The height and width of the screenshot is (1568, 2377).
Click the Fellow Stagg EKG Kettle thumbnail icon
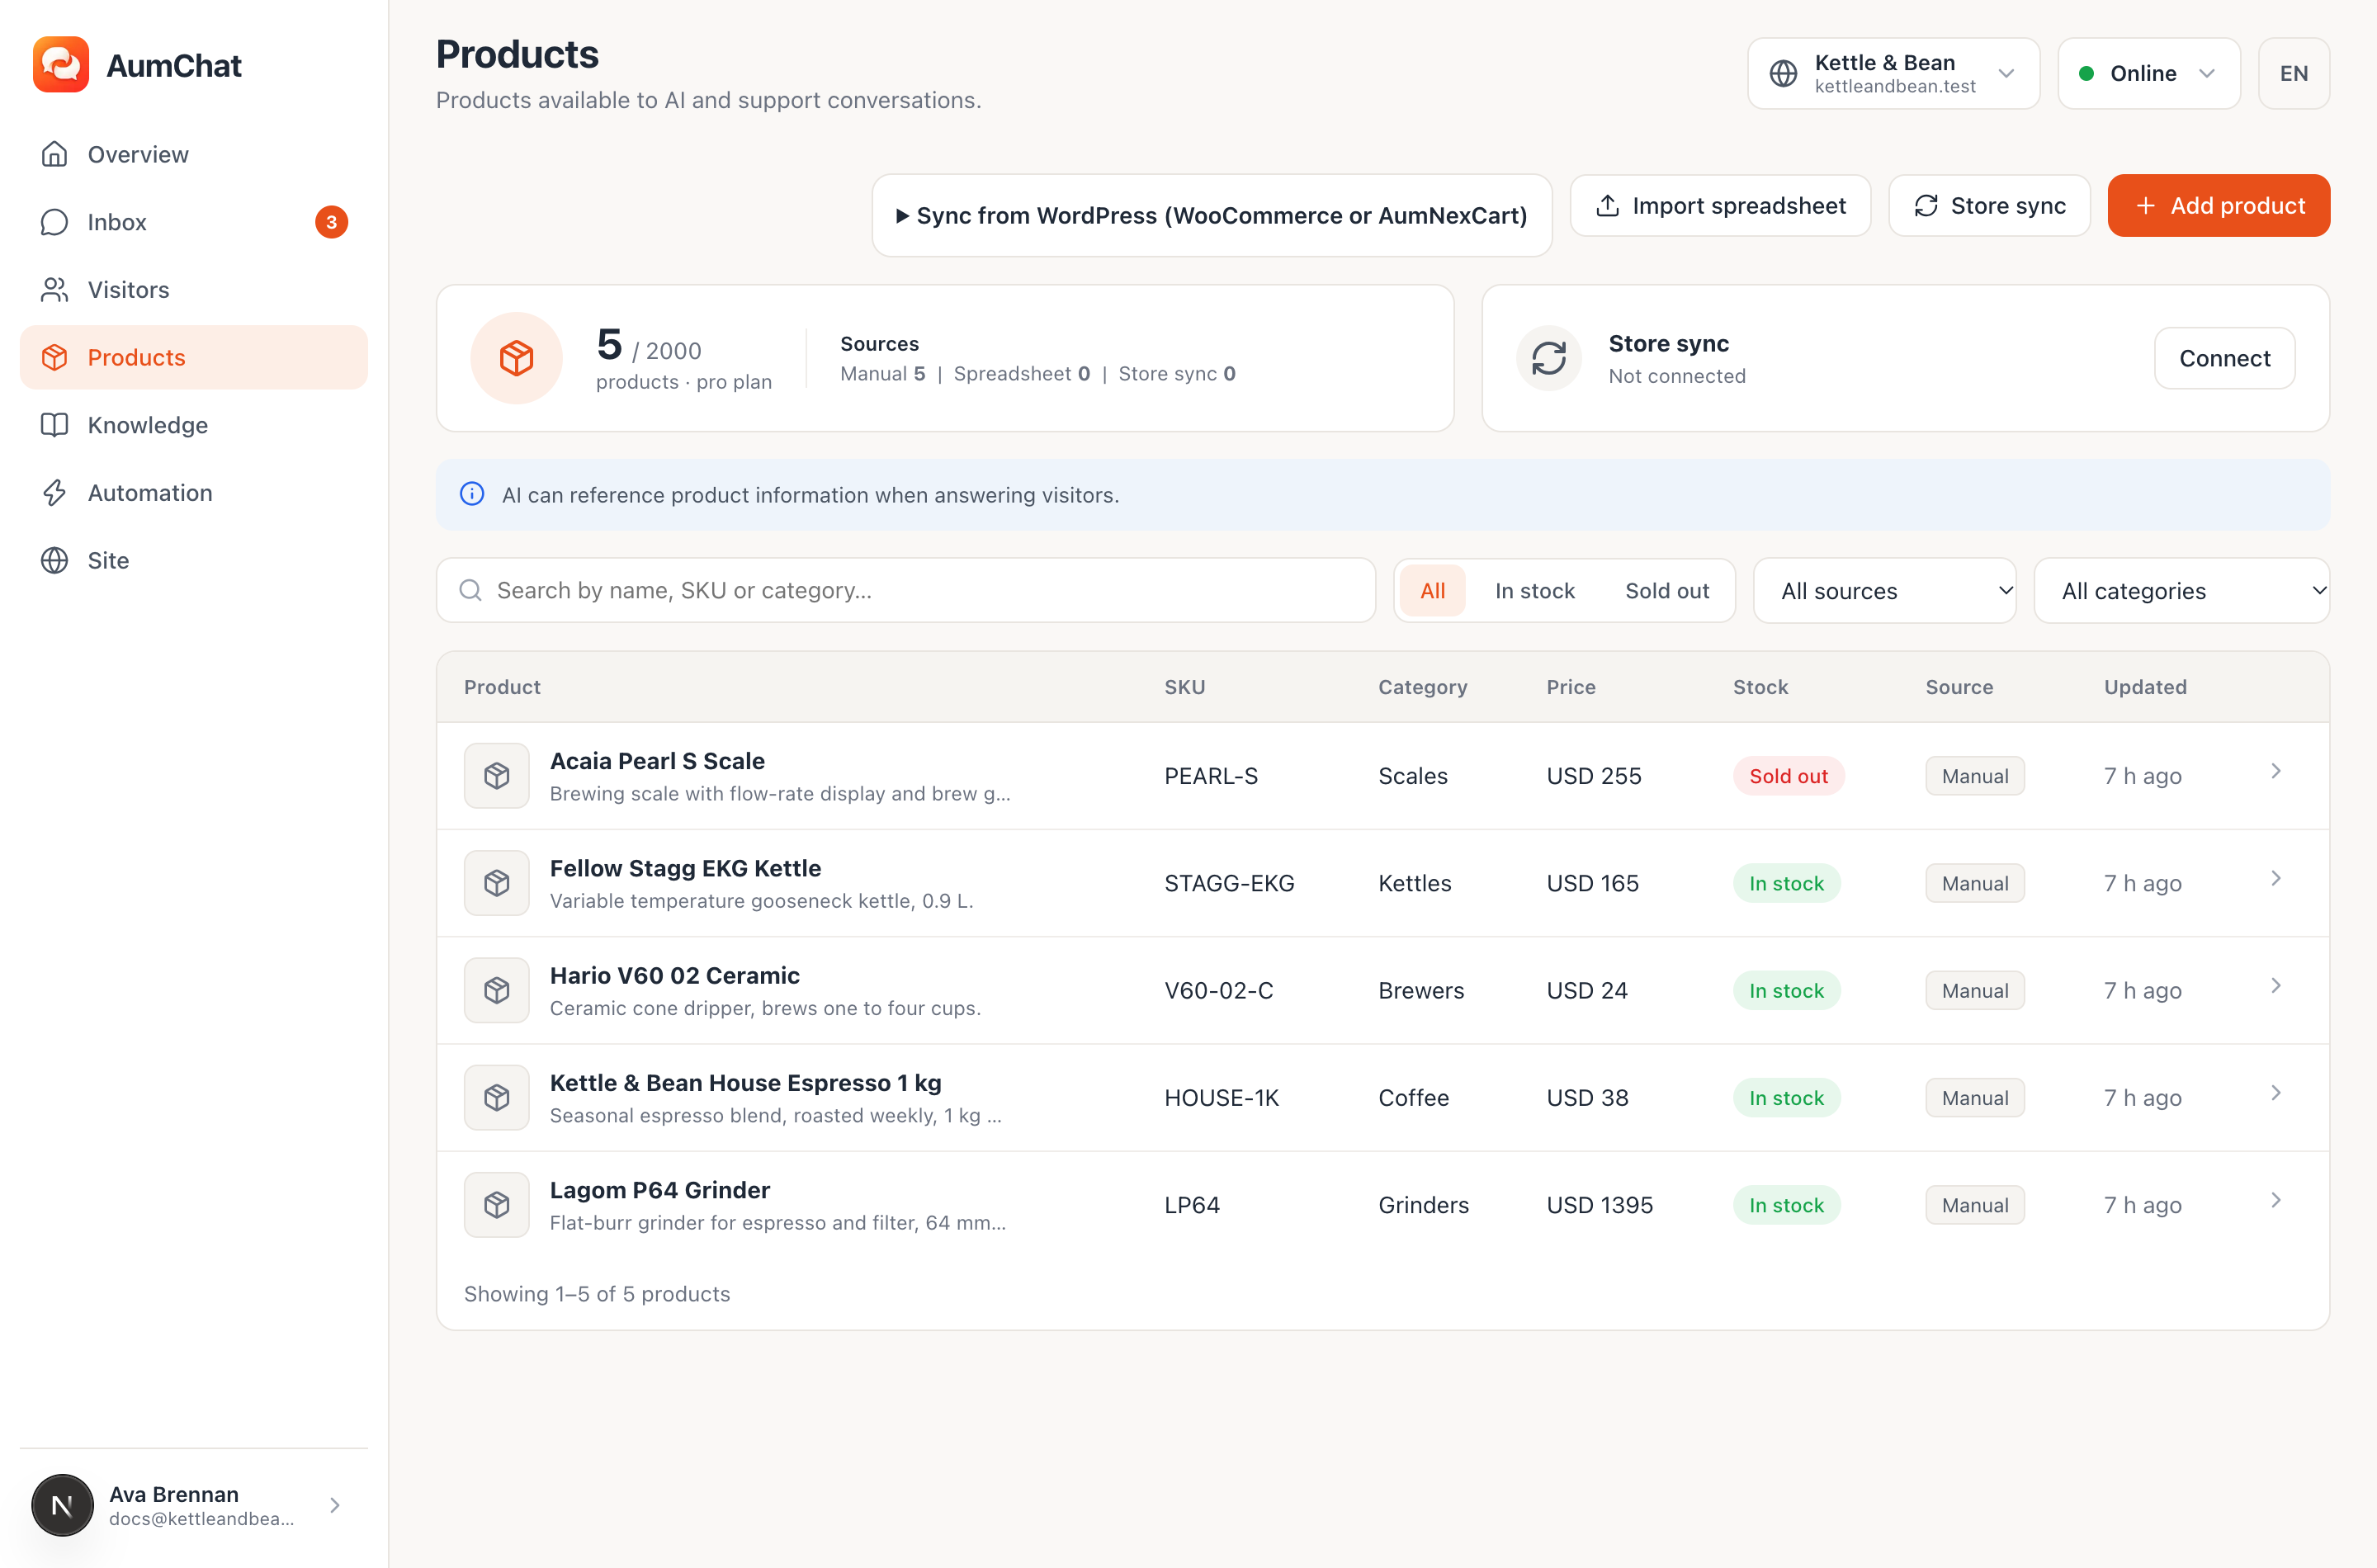coord(497,883)
